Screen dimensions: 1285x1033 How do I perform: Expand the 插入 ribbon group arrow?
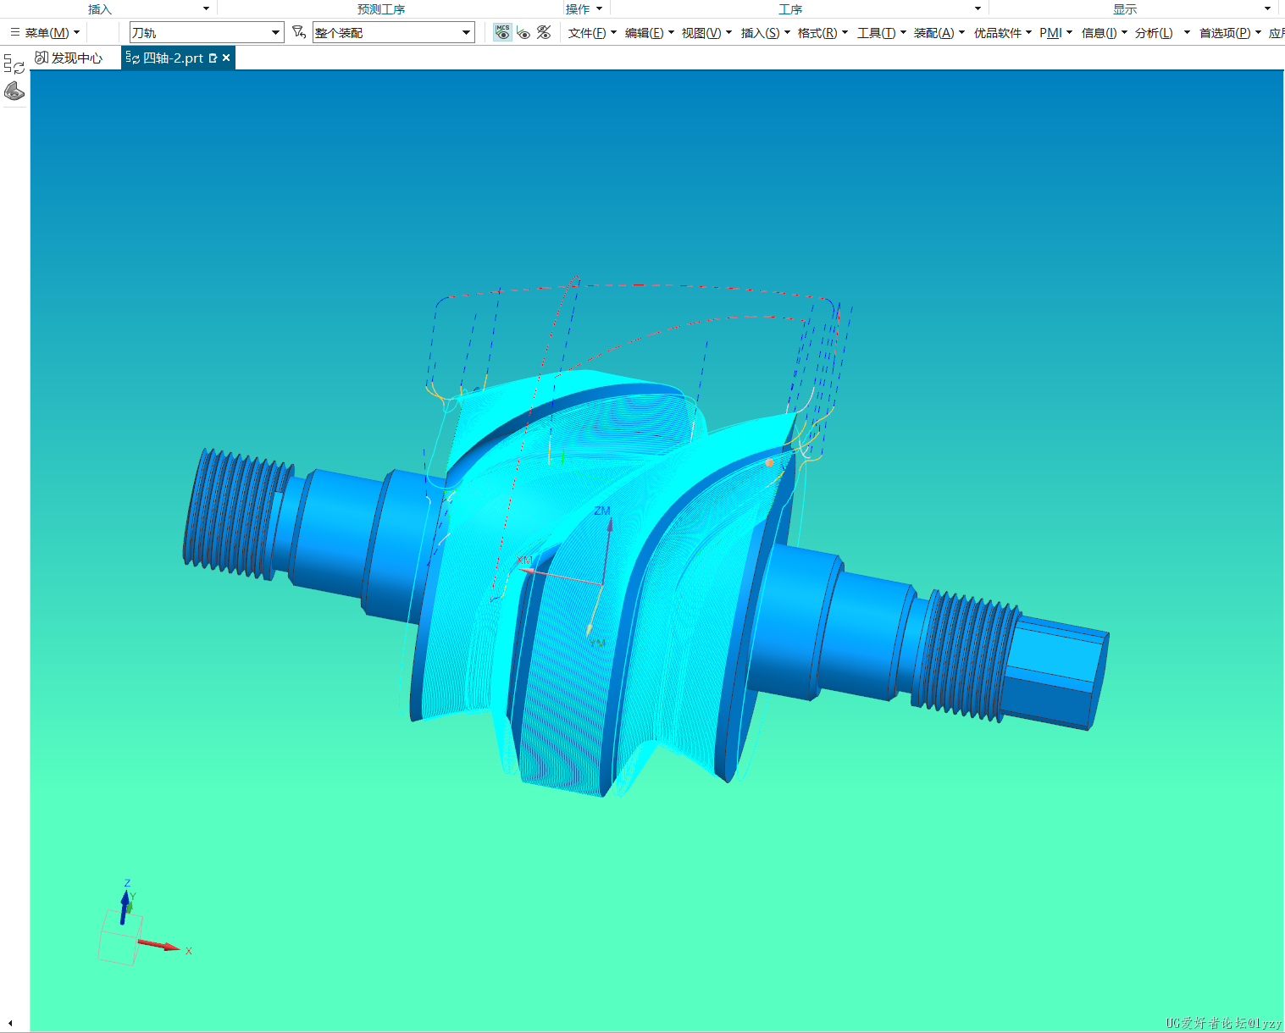(206, 8)
